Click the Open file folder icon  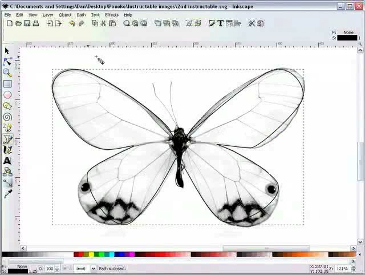pyautogui.click(x=18, y=23)
